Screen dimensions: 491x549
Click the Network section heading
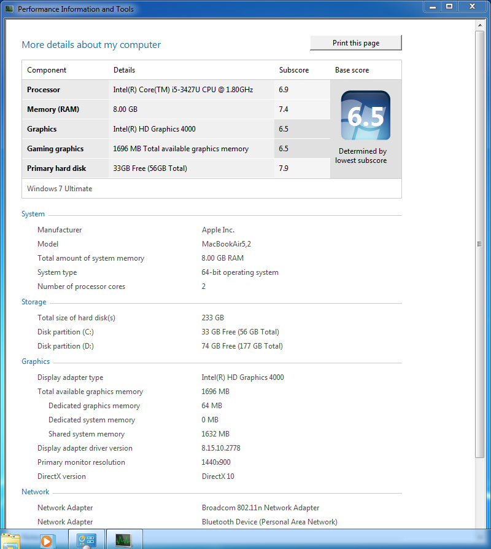(x=36, y=492)
